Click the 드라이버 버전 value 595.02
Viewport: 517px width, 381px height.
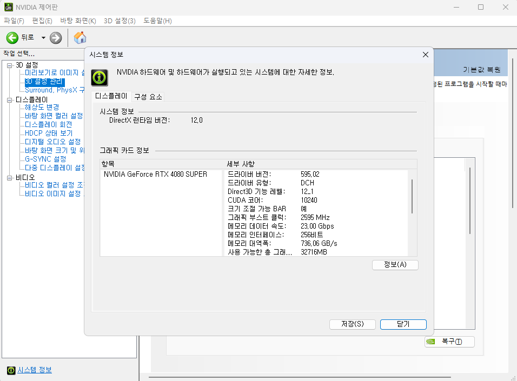click(310, 175)
